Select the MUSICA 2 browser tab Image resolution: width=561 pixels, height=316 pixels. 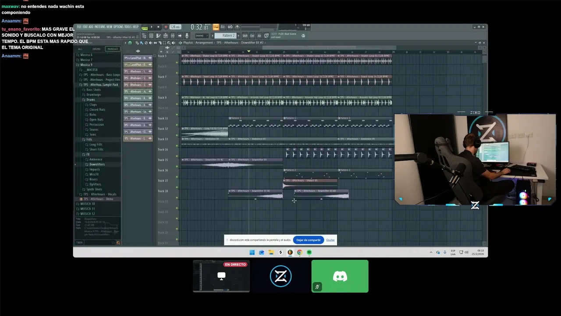coord(113,49)
